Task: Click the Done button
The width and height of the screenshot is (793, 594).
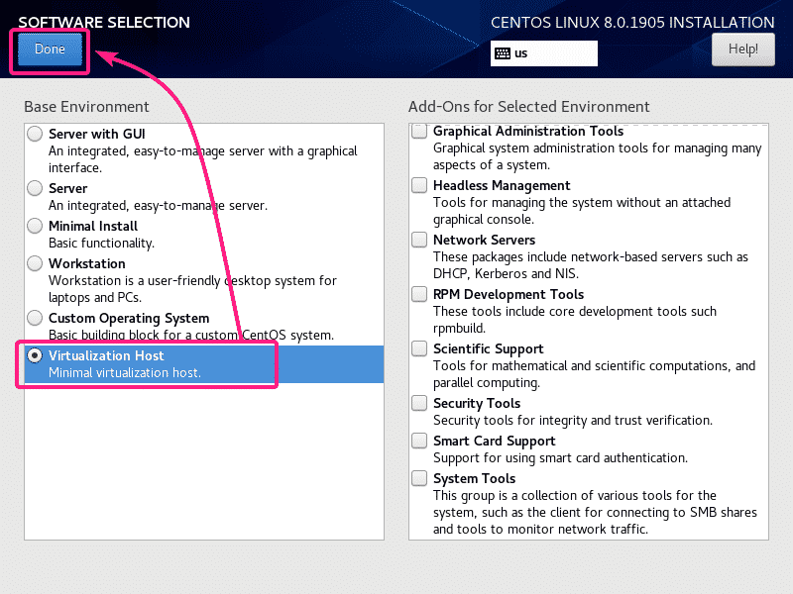Action: (49, 49)
